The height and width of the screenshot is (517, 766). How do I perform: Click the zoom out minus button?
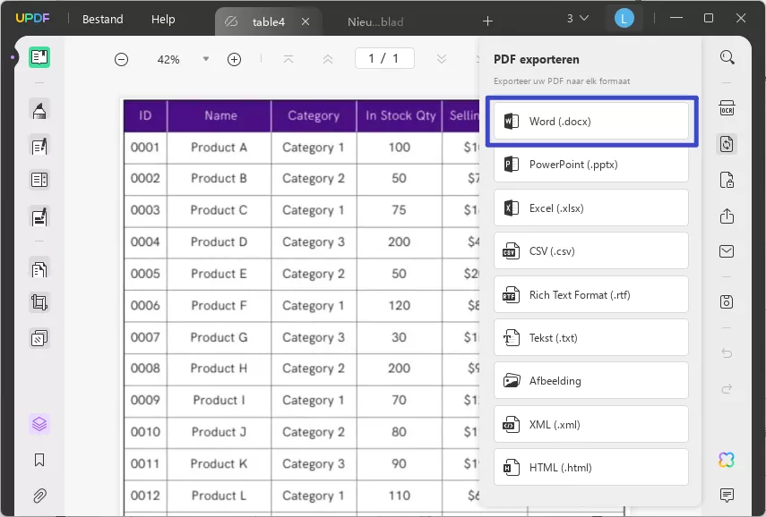coord(121,59)
